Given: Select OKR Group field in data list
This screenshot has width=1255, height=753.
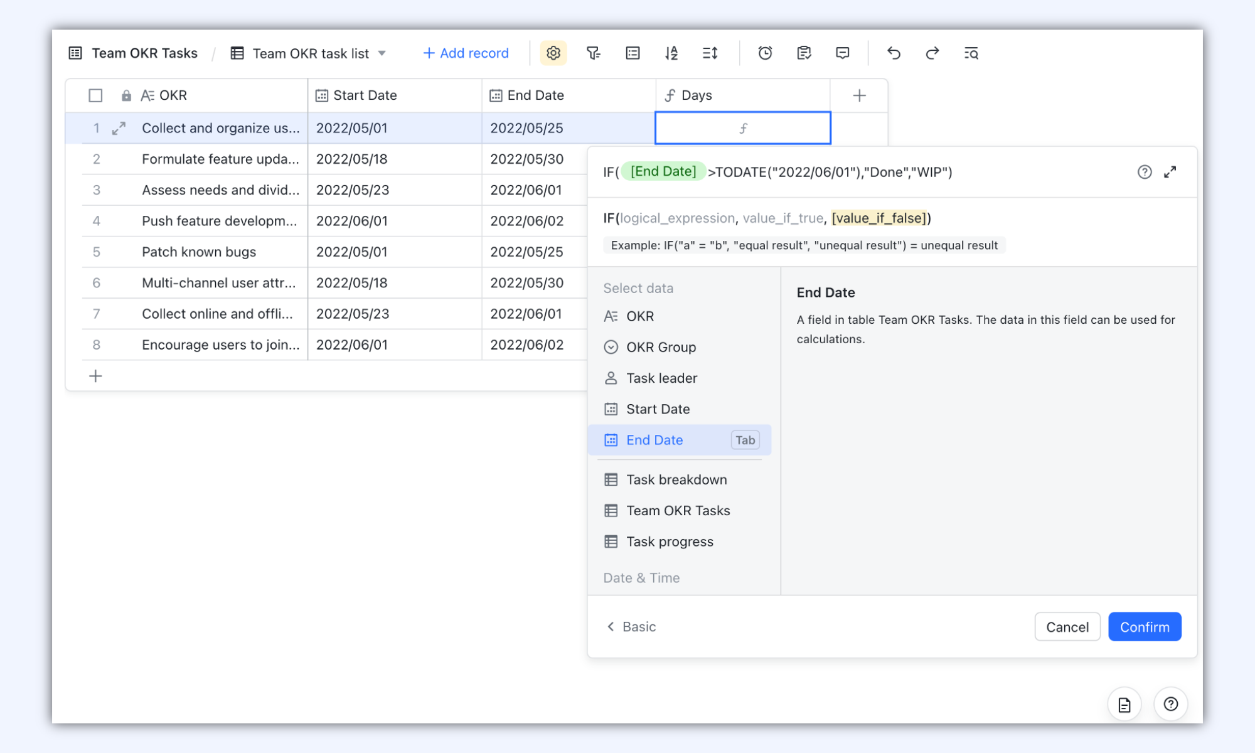Looking at the screenshot, I should pyautogui.click(x=680, y=347).
